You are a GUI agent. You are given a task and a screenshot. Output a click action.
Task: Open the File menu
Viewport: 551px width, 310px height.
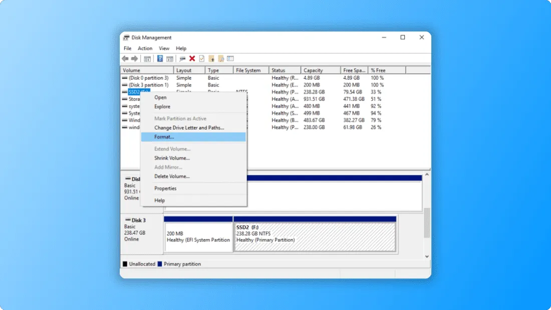128,49
